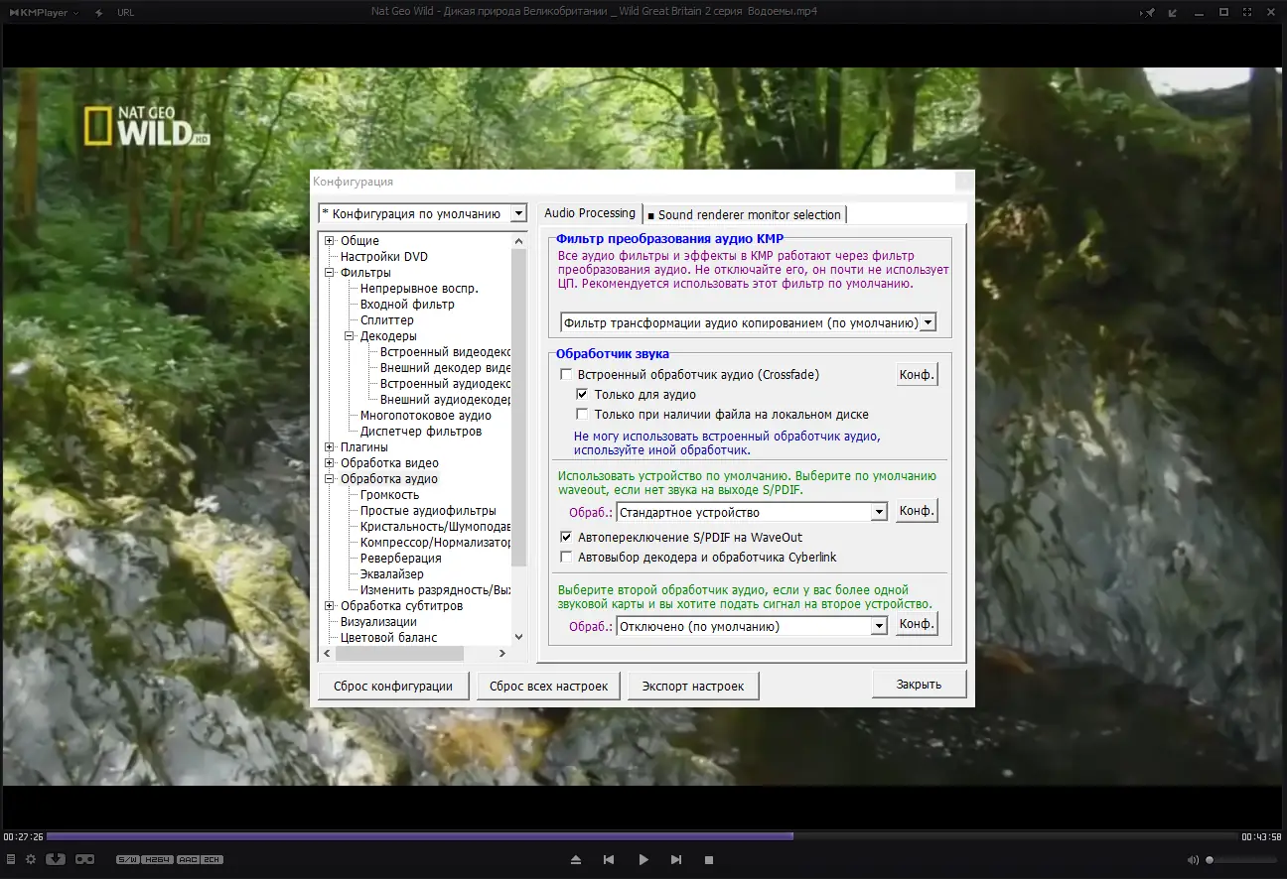Click the tree vertical scrollbar up arrow
The image size is (1287, 879).
coord(519,241)
